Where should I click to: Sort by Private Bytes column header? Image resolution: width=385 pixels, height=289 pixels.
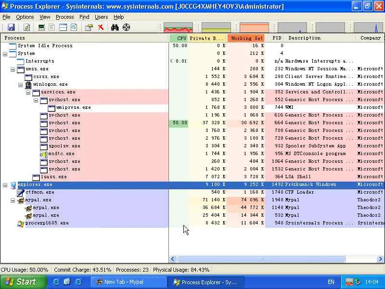coord(207,38)
